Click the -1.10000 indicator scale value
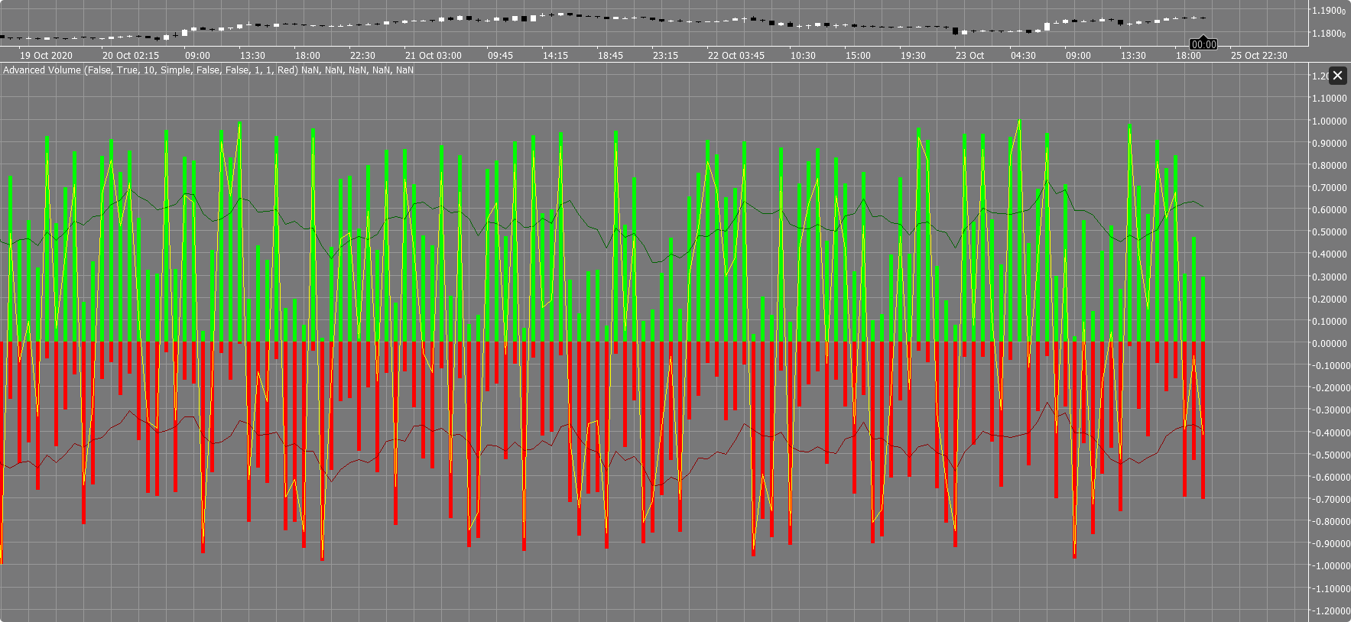The width and height of the screenshot is (1351, 622). 1330,589
